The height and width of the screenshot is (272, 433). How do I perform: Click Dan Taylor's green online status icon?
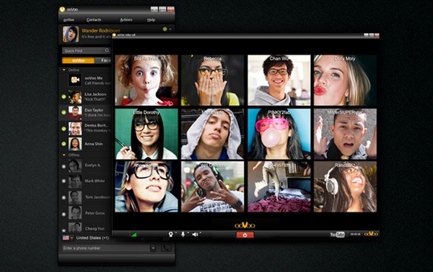64,112
